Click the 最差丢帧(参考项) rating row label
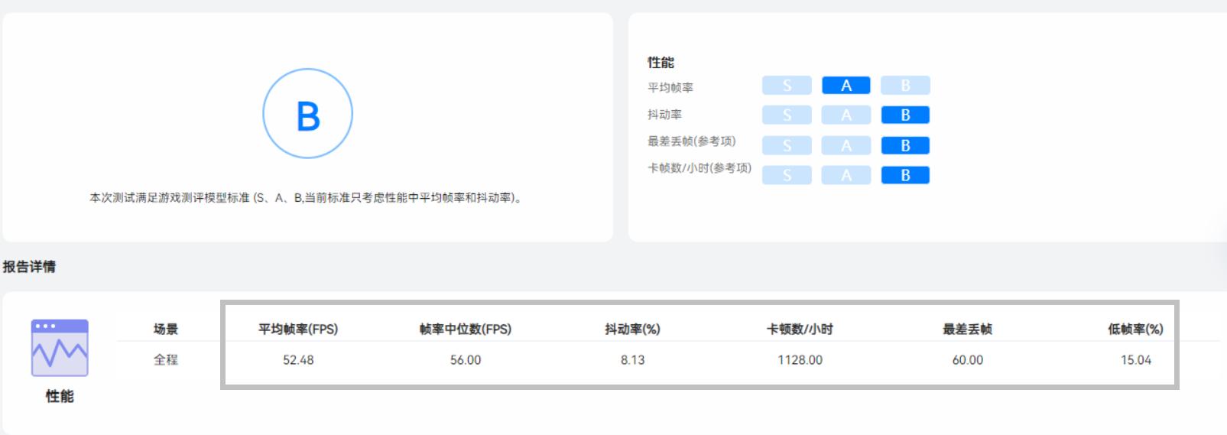 coord(691,141)
